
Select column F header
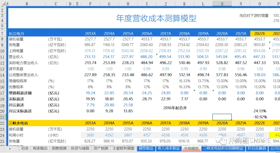[x=90, y=4]
